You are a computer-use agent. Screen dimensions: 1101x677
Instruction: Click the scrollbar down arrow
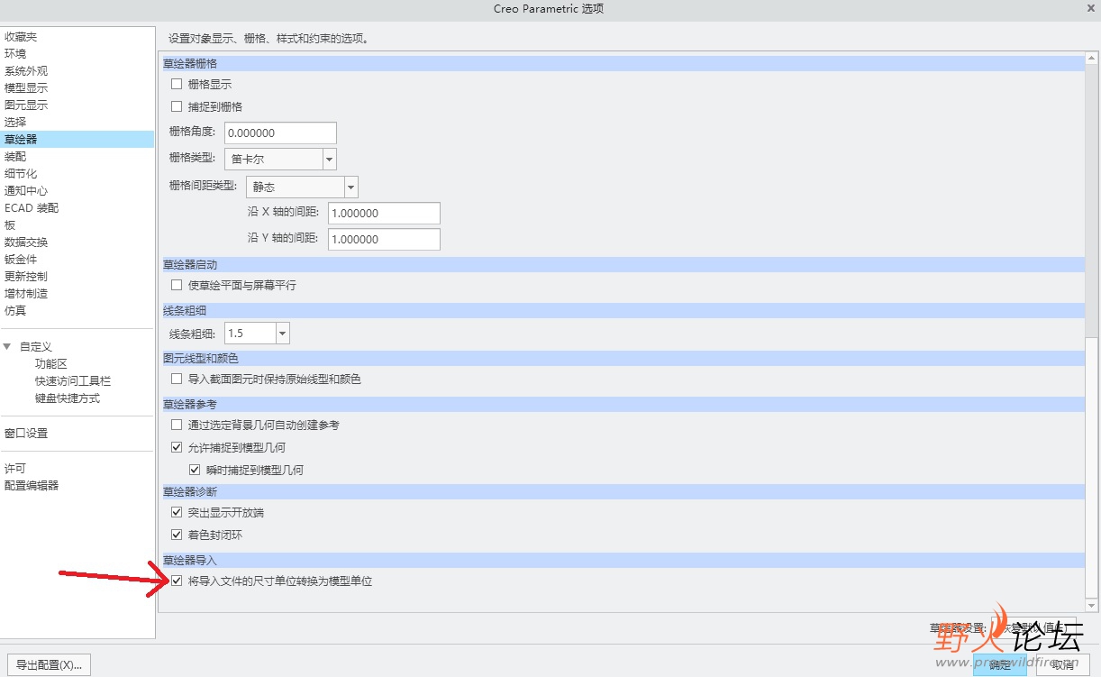1091,604
